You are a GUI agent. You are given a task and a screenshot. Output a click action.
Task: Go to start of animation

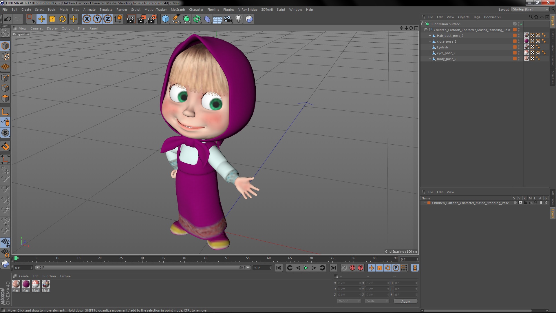click(x=279, y=268)
